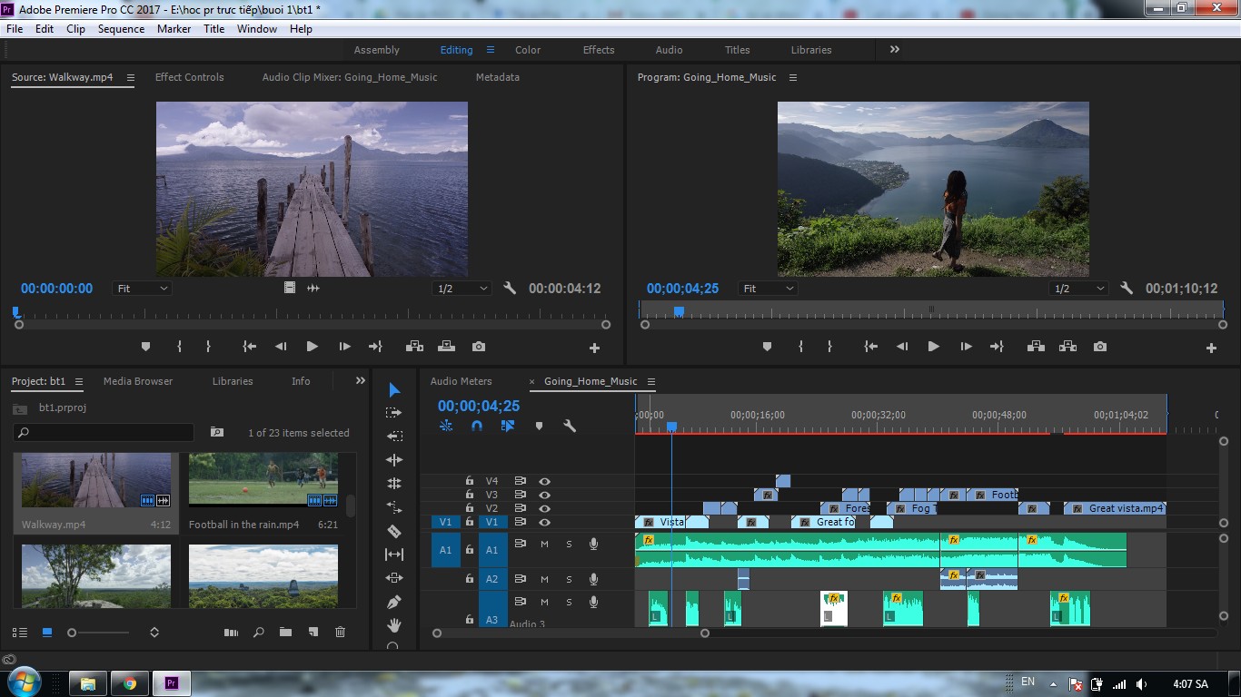The width and height of the screenshot is (1241, 697).
Task: Toggle V2 track visibility eye
Action: [x=544, y=508]
